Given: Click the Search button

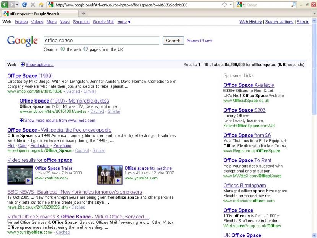Looking at the screenshot, I should 173,41.
